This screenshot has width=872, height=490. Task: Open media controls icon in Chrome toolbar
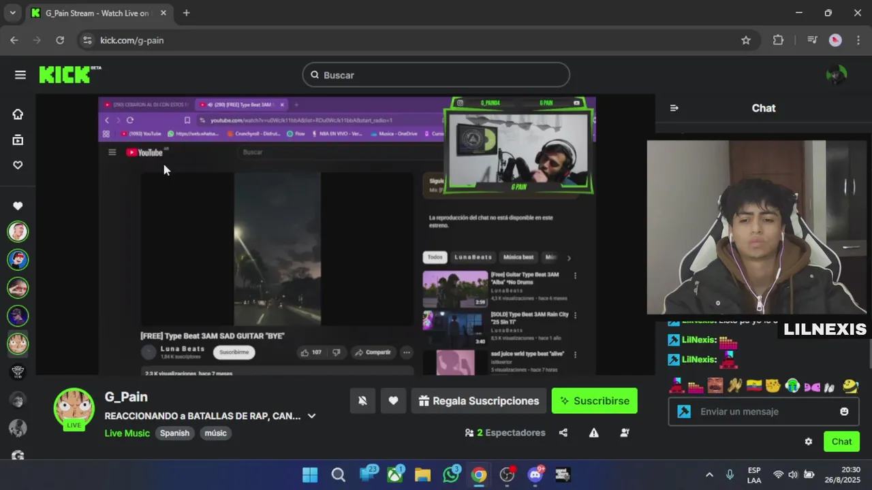[811, 40]
